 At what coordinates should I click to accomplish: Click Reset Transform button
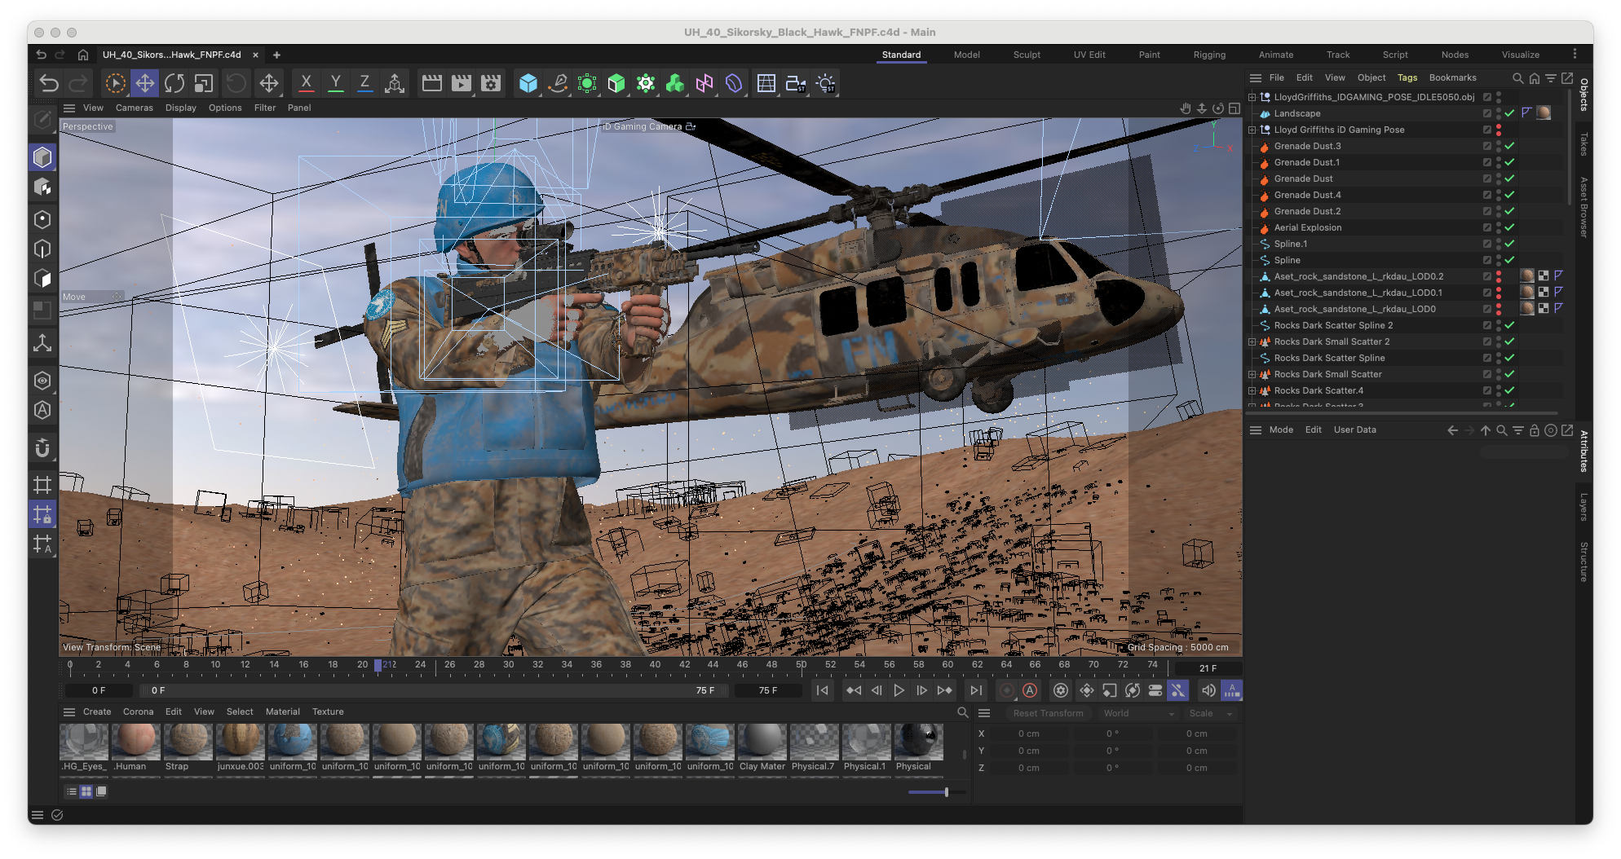tap(1048, 713)
